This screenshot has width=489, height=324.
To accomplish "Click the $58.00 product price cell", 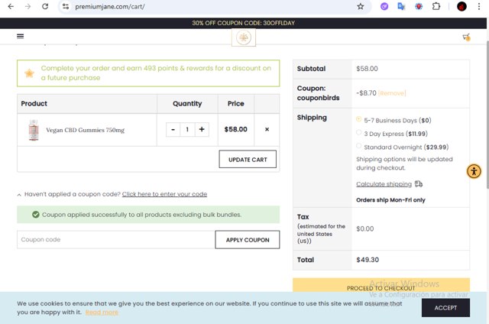I will coord(236,129).
